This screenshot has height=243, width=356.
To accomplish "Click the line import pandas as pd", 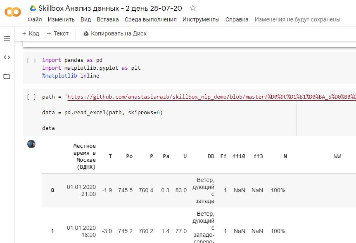I will 72,60.
